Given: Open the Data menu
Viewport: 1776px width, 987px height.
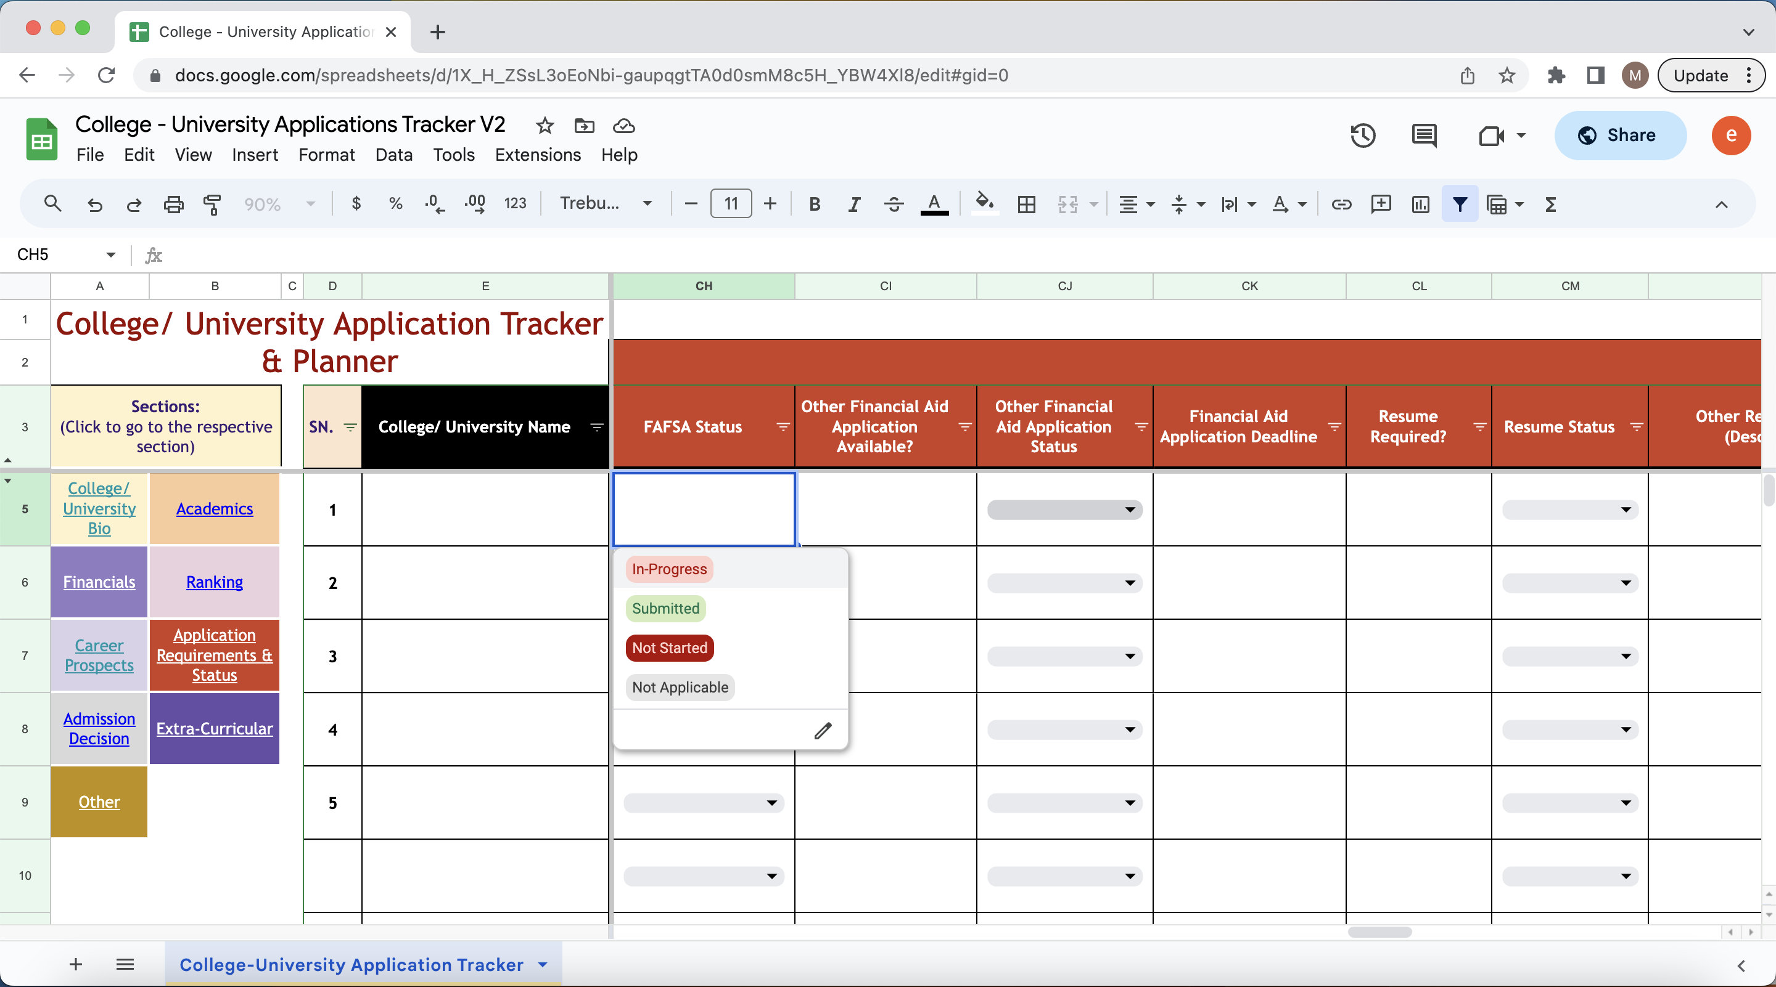Looking at the screenshot, I should tap(393, 154).
